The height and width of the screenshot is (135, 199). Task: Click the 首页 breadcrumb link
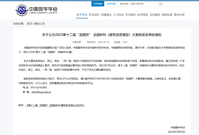pyautogui.click(x=30, y=24)
